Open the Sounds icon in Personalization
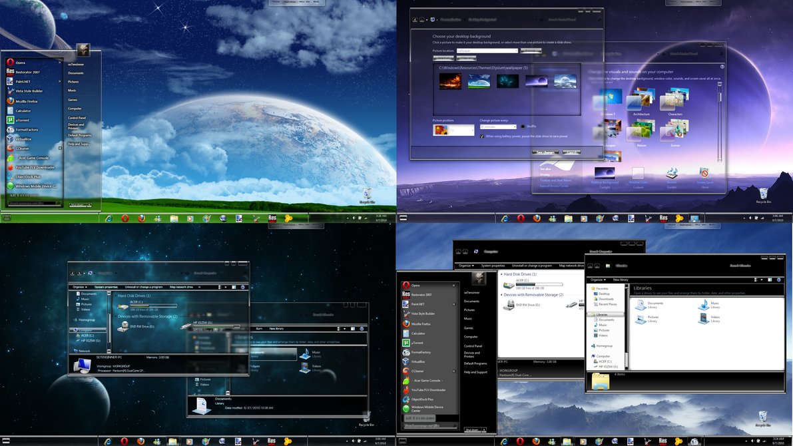Screen dimensions: 793x446 click(672, 174)
